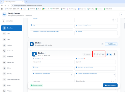
Task: Open the Google Docs bookmark
Action: (x=82, y=9)
